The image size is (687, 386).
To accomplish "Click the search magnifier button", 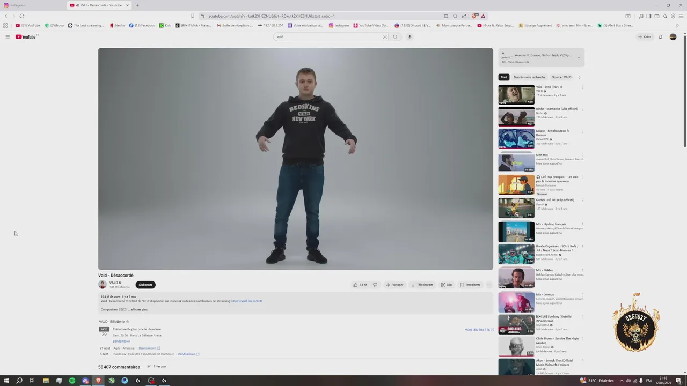I will click(395, 37).
